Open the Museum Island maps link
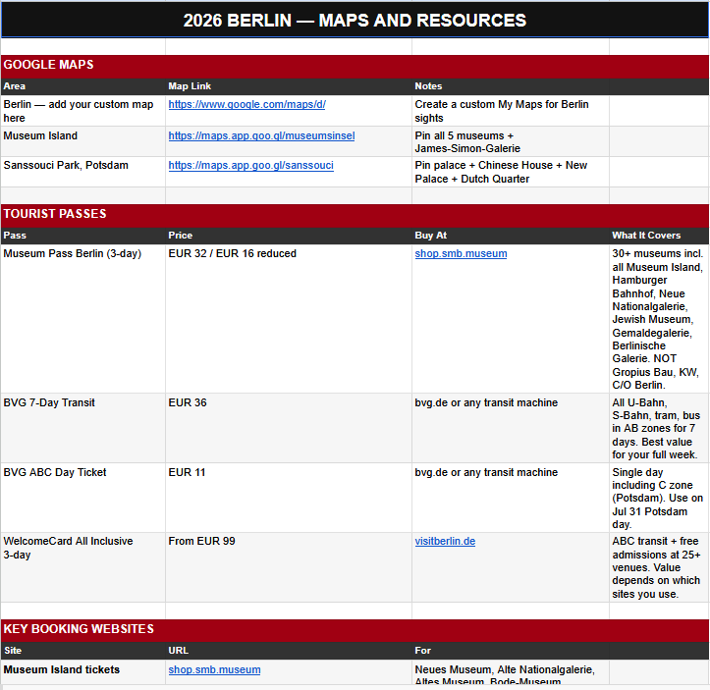The height and width of the screenshot is (690, 710). 261,135
